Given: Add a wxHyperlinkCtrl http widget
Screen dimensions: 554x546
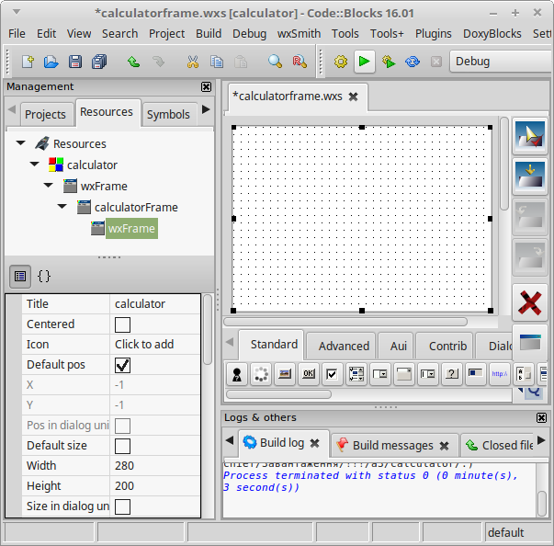Looking at the screenshot, I should click(500, 374).
